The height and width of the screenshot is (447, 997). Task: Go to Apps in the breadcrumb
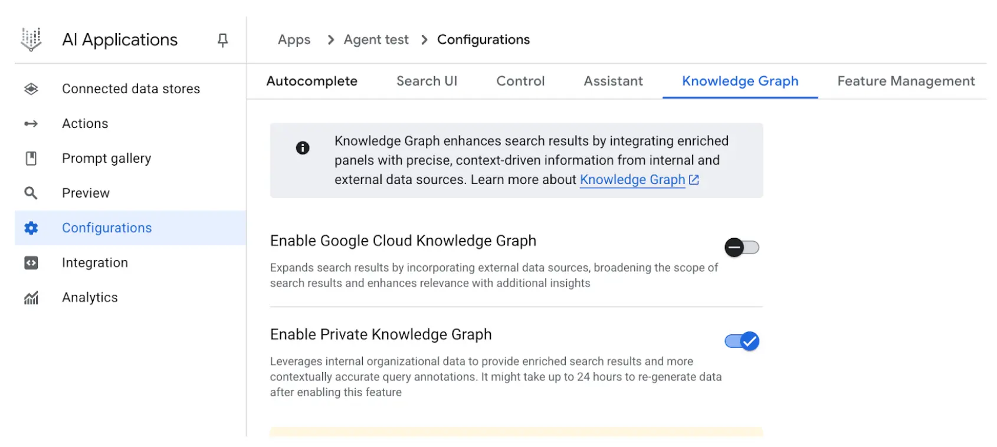click(294, 40)
